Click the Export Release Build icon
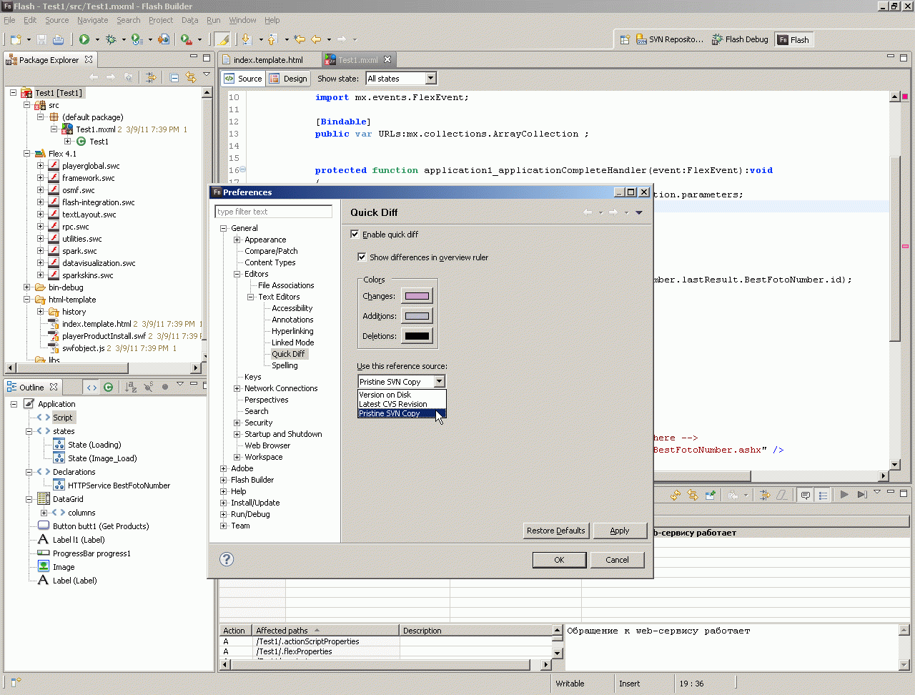This screenshot has height=695, width=915. (x=164, y=39)
